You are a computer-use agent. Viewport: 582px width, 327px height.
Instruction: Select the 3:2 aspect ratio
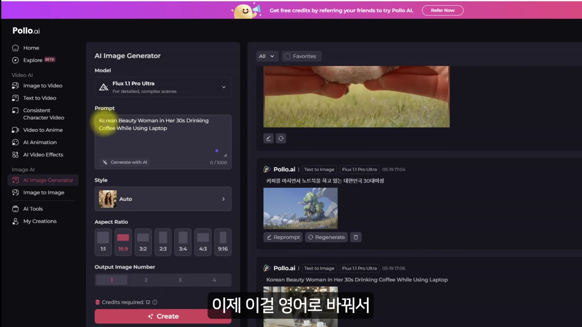coord(143,242)
